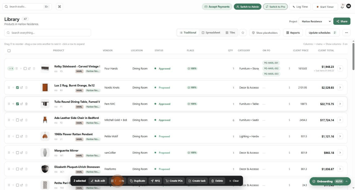Screen dimensions: 355x190
Task: Toggle the select-all header checkbox
Action: coord(9,51)
